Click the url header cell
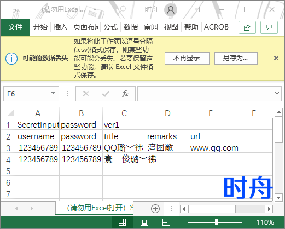Screen dimensions: 285x229 point(211,136)
